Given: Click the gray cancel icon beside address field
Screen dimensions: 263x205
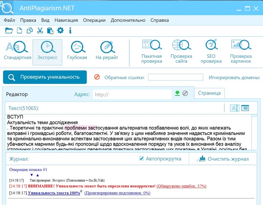Looking at the screenshot, I should tap(185, 93).
